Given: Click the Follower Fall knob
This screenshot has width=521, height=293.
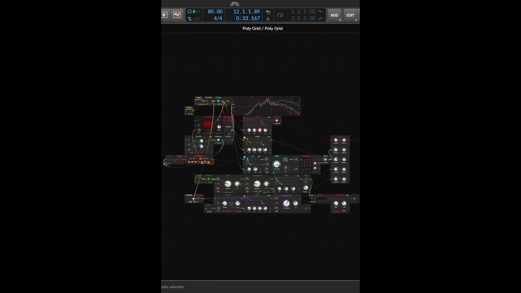Looking at the screenshot, I should tap(344, 203).
